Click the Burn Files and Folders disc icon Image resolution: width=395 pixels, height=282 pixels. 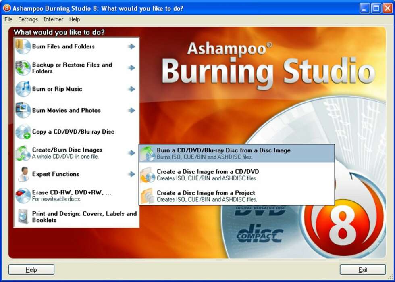(x=23, y=46)
